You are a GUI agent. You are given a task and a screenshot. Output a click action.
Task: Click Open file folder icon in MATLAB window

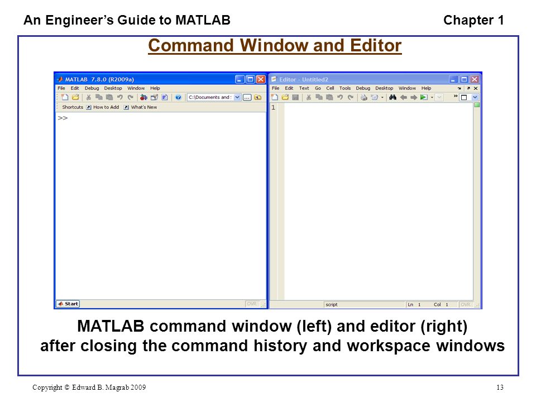[x=75, y=97]
